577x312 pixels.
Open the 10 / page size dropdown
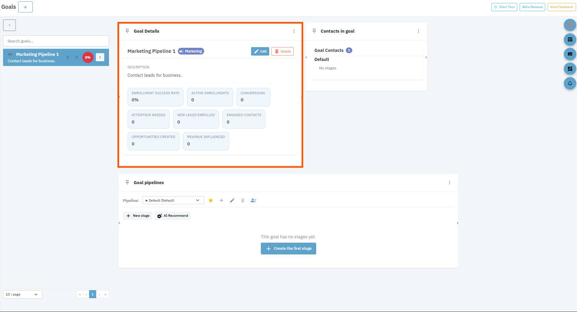[23, 294]
